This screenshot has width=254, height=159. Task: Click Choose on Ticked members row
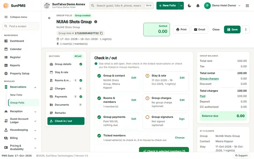(180, 138)
